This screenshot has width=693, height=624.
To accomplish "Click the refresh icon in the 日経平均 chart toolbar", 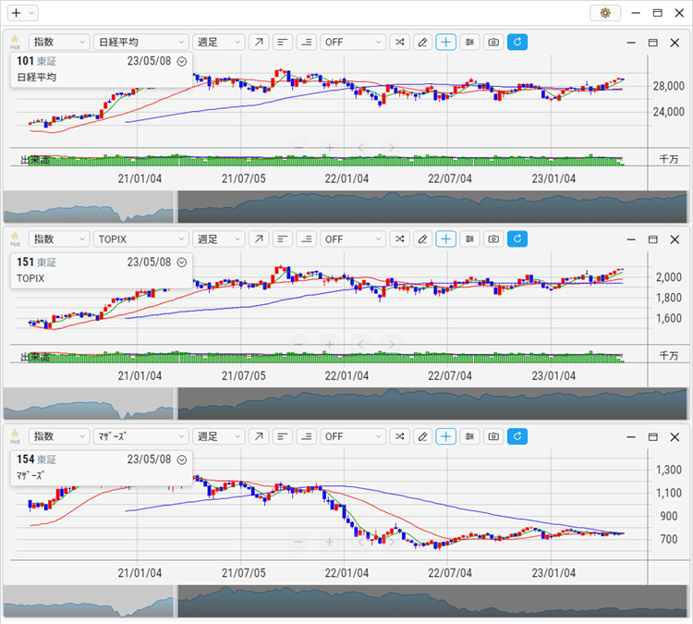I will 517,43.
